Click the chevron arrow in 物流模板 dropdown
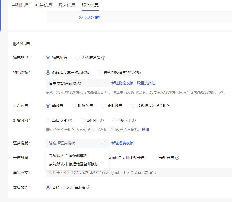 pos(104,83)
